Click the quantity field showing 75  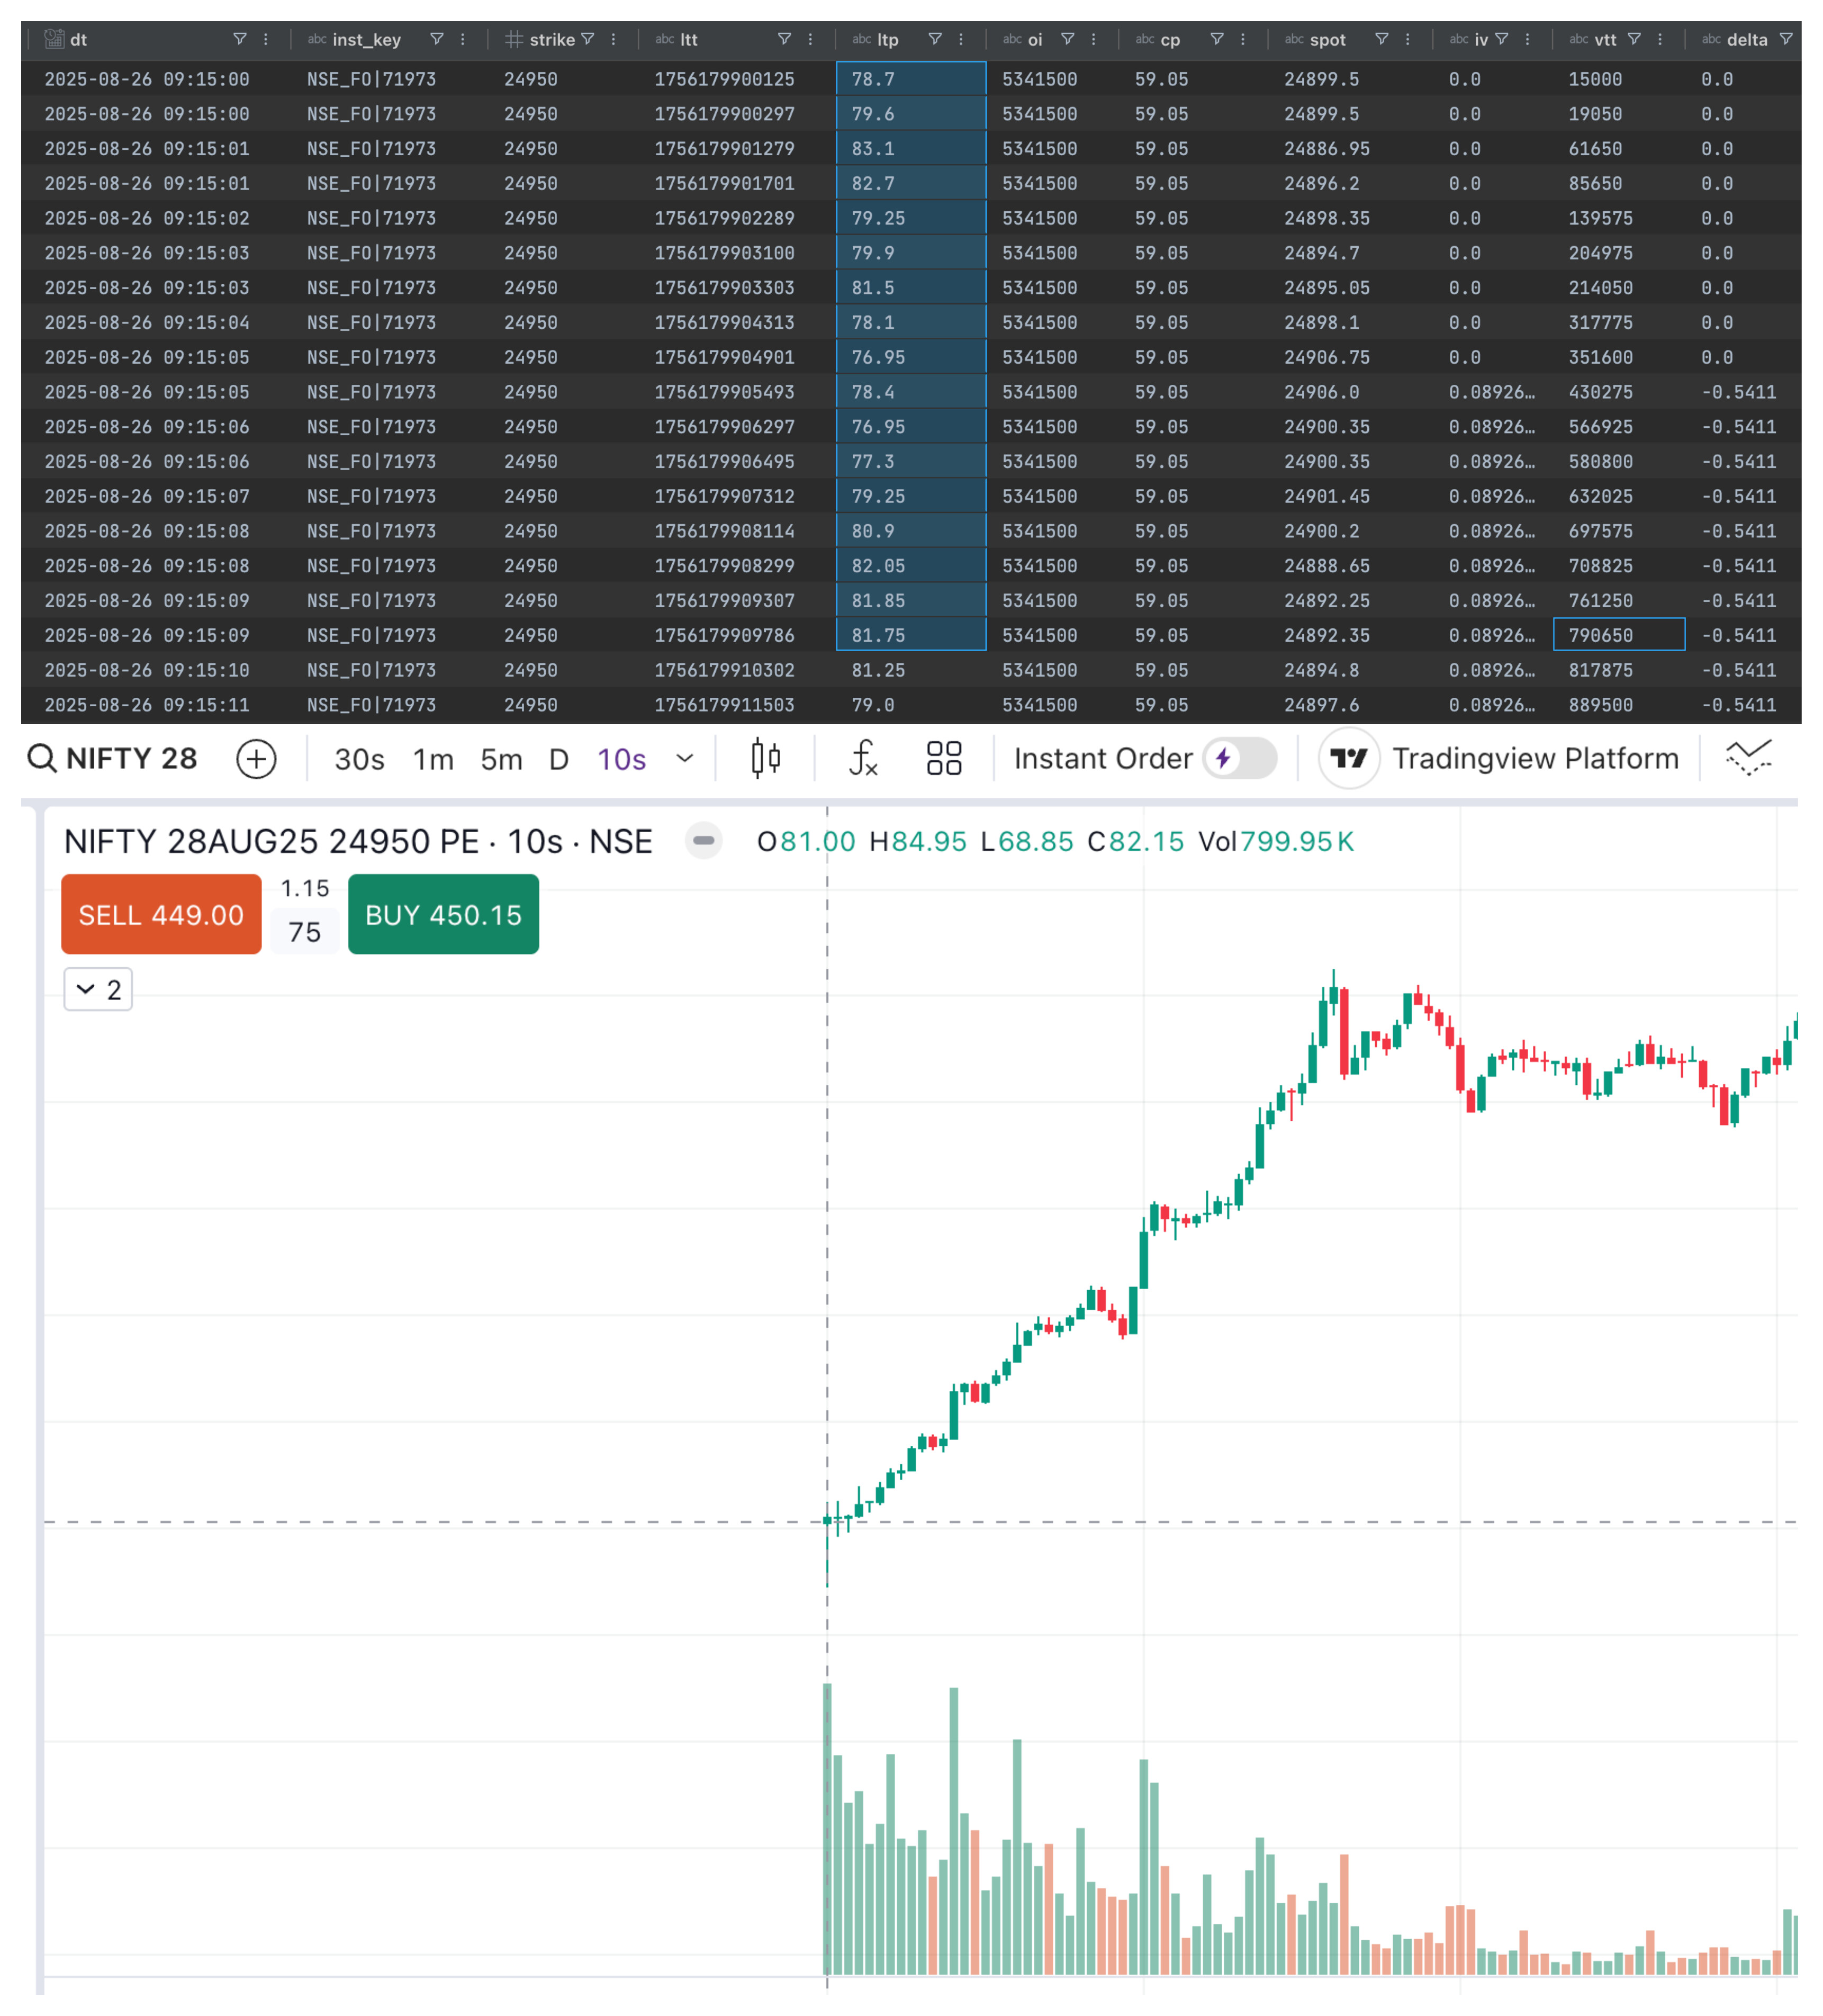pos(305,932)
